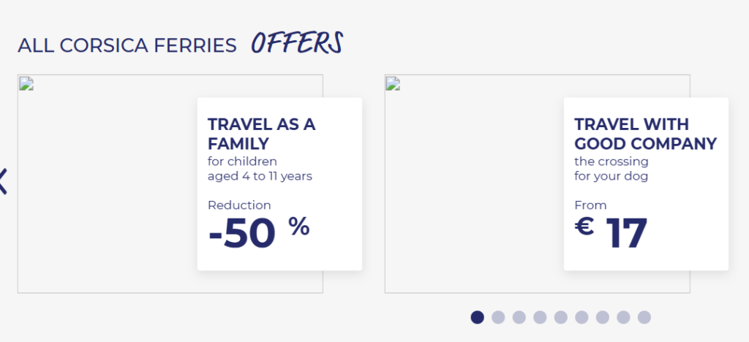
Task: Choose the eighth carousel pagination dot
Action: click(x=623, y=317)
